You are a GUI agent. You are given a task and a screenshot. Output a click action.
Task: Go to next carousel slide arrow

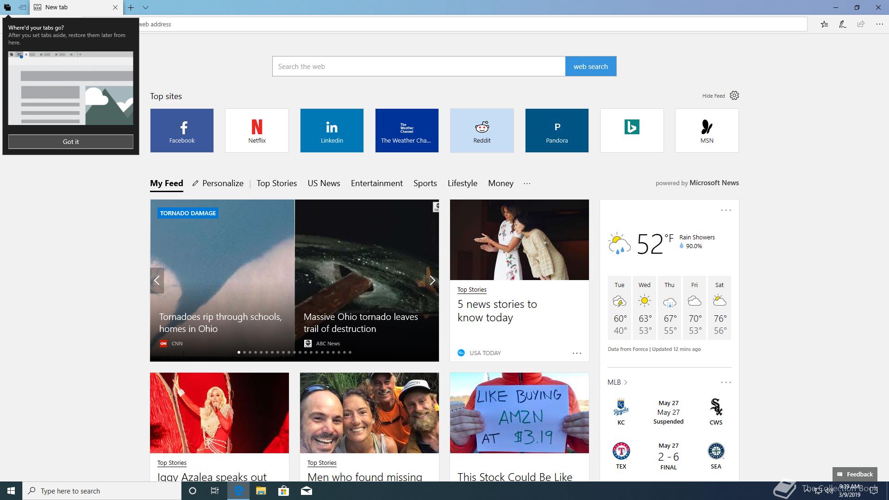(432, 281)
